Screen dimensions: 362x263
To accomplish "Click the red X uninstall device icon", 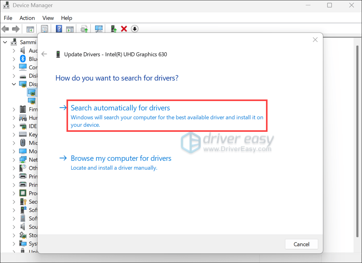I will (x=124, y=29).
